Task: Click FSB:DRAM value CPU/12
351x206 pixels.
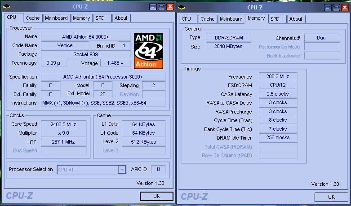Action: pos(278,85)
